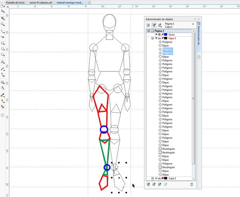
Task: Choose the Text tool
Action: (2, 62)
